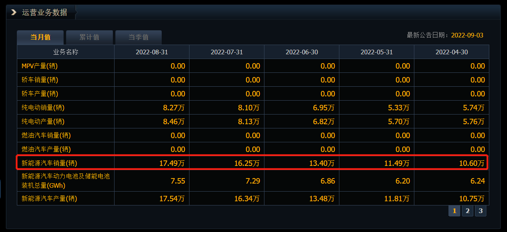The width and height of the screenshot is (507, 232).
Task: Switch to the 当月值 tab
Action: pyautogui.click(x=40, y=37)
